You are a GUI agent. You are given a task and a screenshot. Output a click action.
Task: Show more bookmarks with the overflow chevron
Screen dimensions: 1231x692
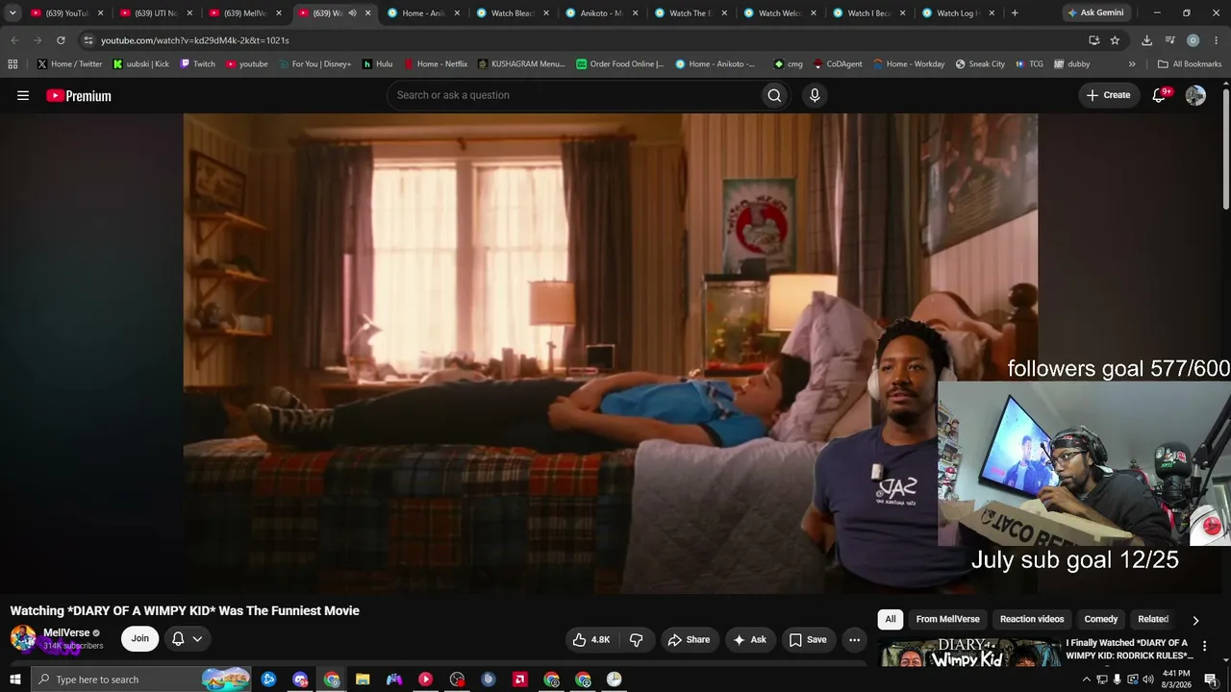coord(1132,64)
